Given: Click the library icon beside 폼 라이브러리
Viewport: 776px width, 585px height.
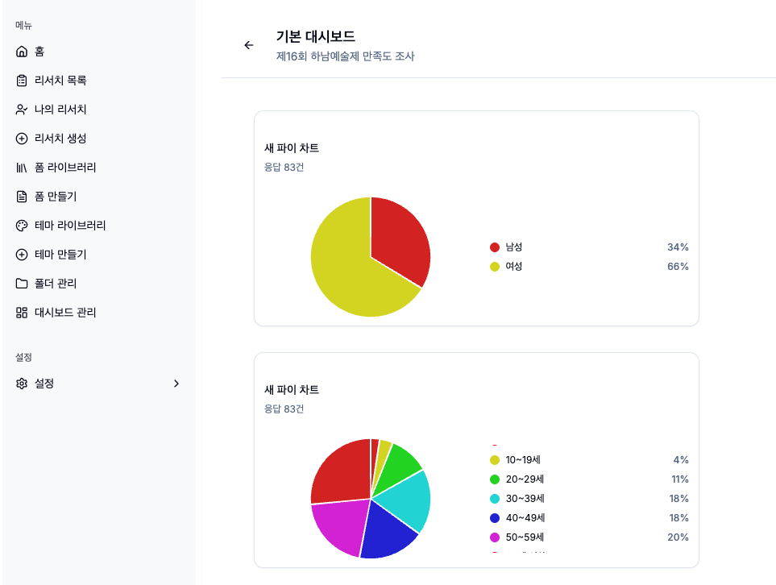Looking at the screenshot, I should click(x=22, y=168).
